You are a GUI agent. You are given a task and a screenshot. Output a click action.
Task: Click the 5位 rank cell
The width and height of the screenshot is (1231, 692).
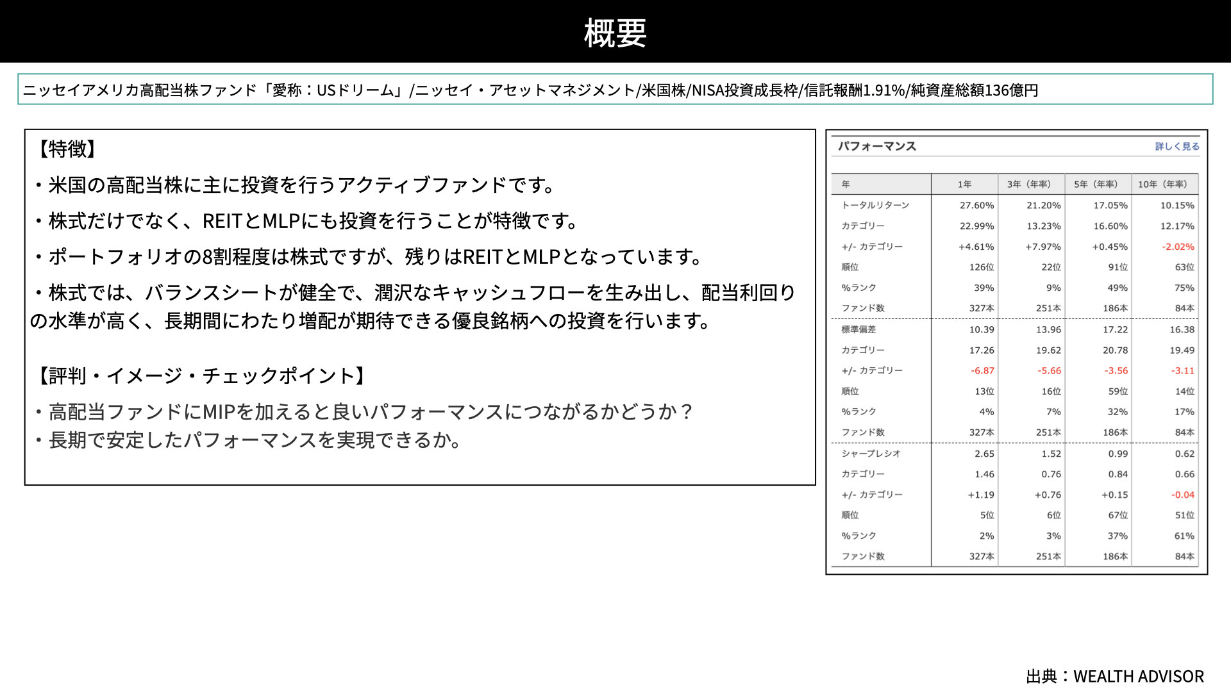(987, 515)
